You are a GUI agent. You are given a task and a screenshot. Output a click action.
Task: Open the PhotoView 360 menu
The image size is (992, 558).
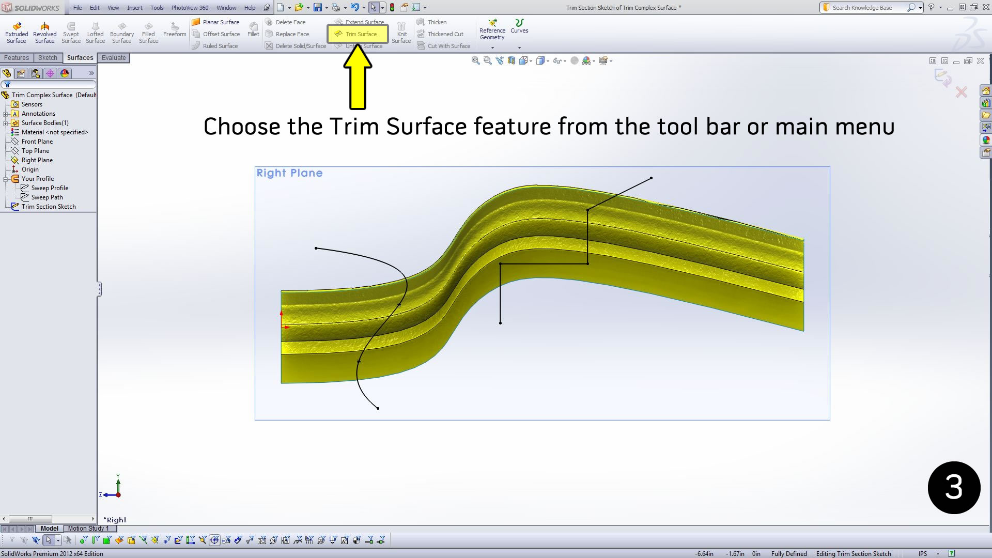(x=189, y=7)
